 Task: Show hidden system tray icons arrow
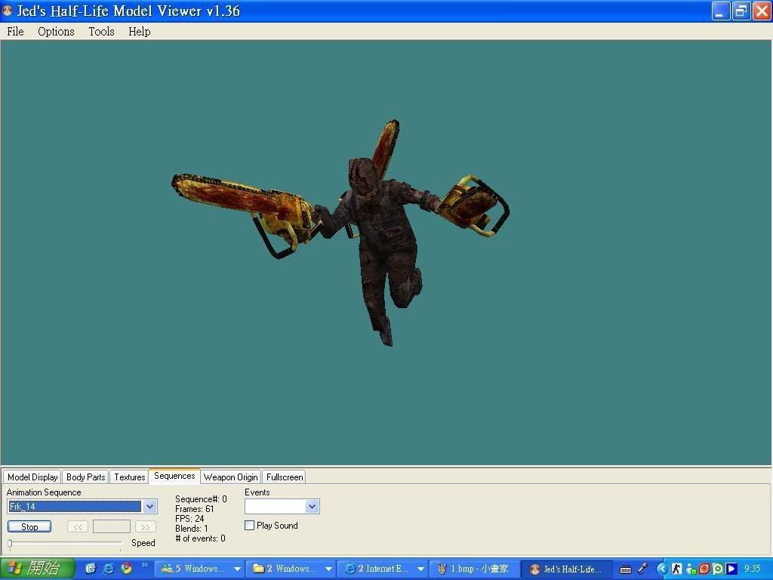coord(663,569)
